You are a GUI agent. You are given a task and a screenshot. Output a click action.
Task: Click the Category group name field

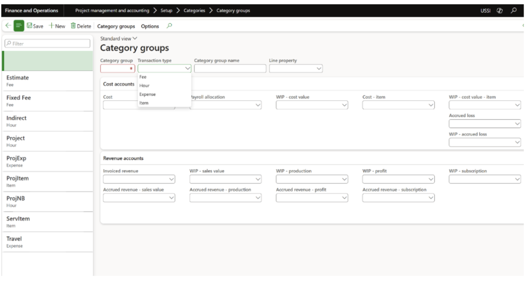(x=230, y=68)
